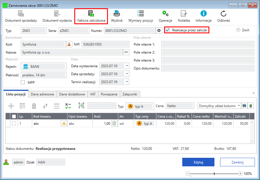260x180 pixels.
Task: Click the barcode scanner icon in the list toolbar
Action: click(x=82, y=106)
